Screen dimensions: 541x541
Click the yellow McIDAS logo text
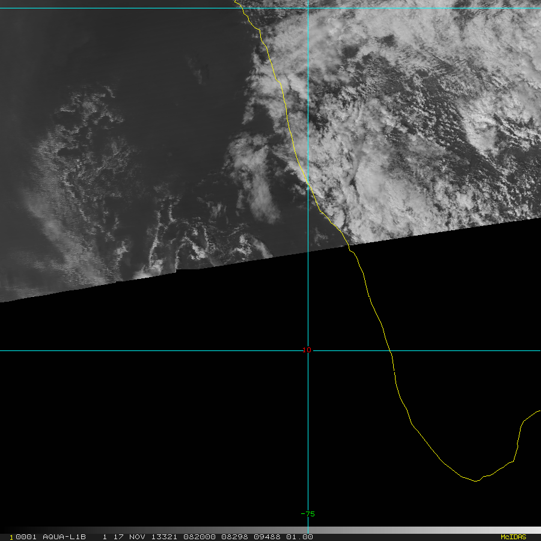[513, 537]
